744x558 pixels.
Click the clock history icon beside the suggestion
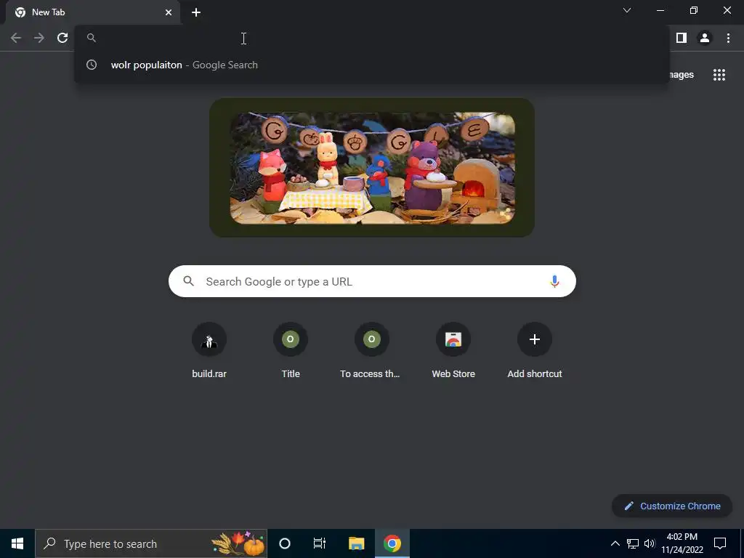pyautogui.click(x=92, y=65)
